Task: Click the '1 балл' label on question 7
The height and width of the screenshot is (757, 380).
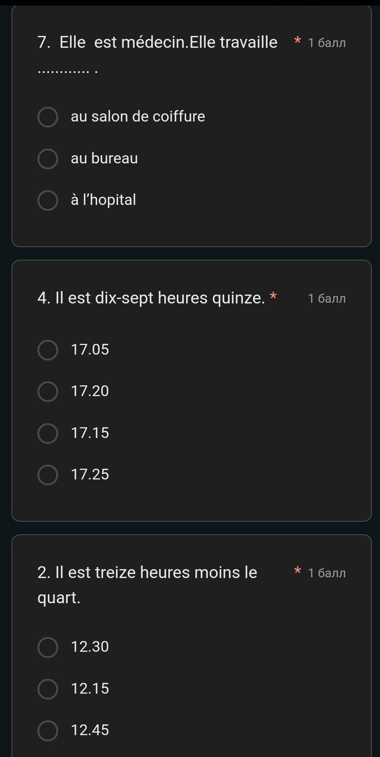Action: 327,43
